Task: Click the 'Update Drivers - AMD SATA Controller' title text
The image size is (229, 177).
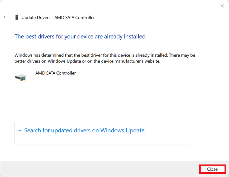Action: [x=58, y=18]
